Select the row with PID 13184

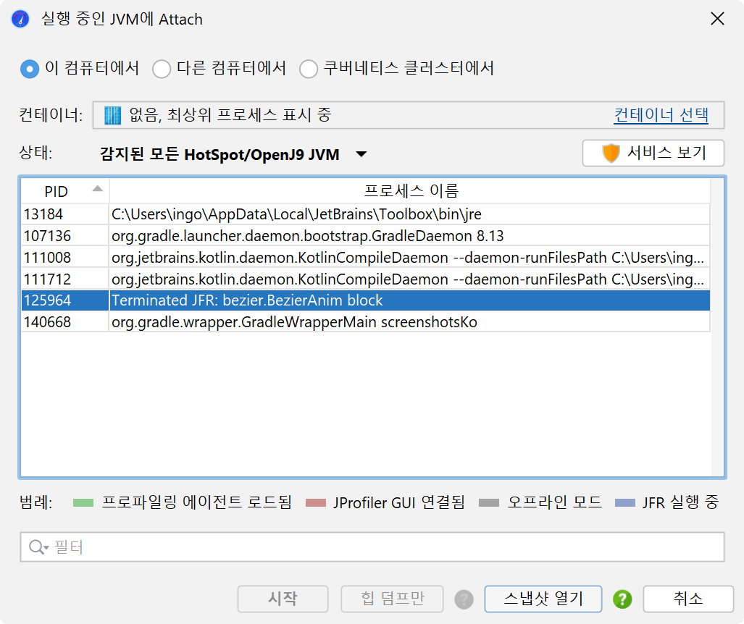(366, 214)
